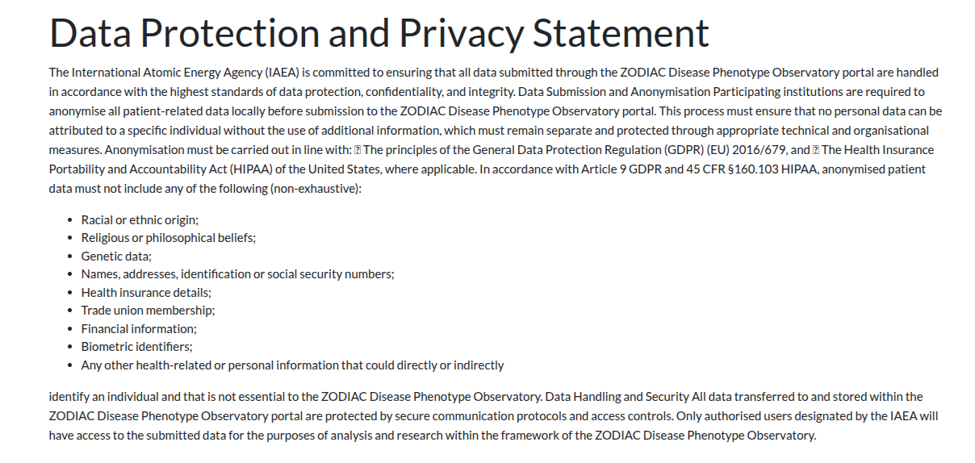975x463 pixels.
Task: Click the 'Financial information' list item
Action: coord(139,328)
